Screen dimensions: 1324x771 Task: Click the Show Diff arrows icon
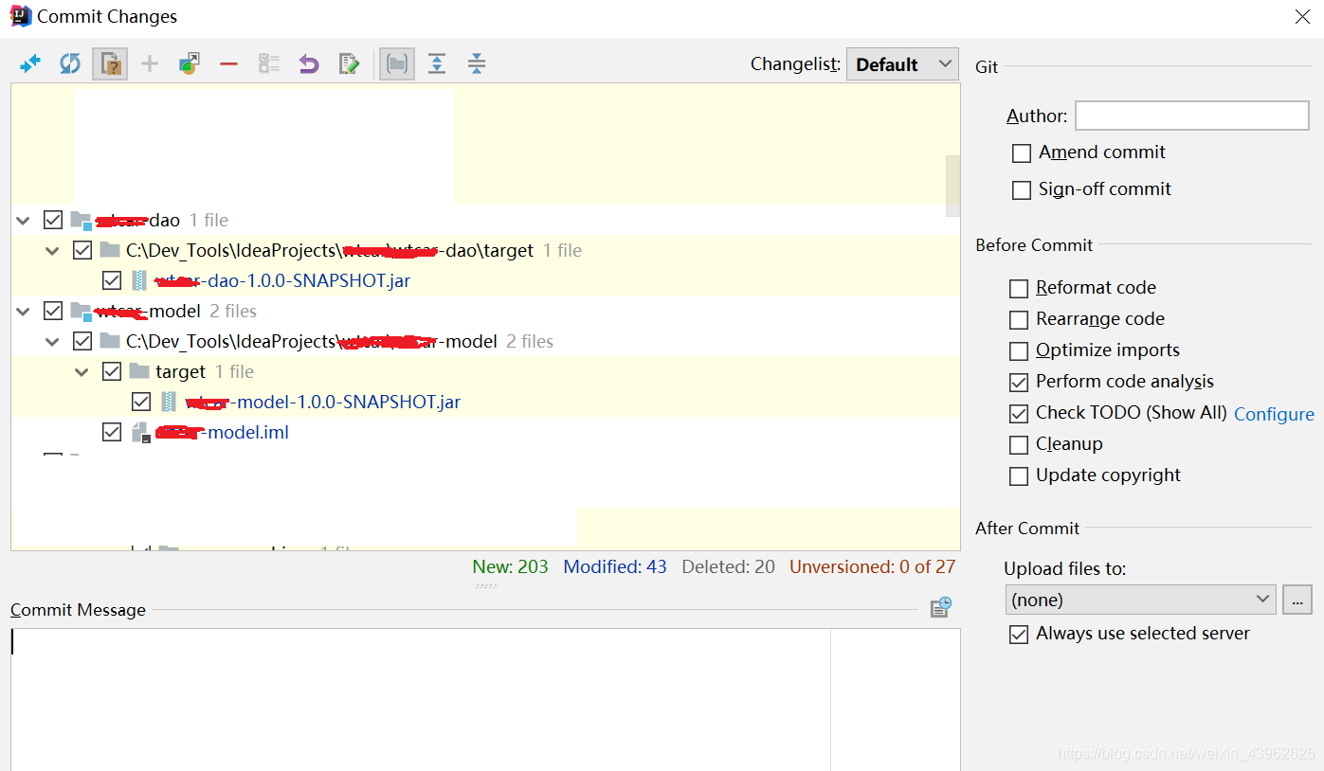coord(30,63)
